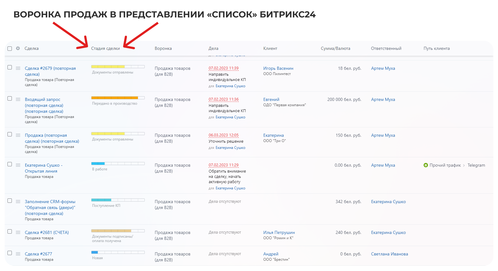The height and width of the screenshot is (271, 498).
Task: Open deal Екатерина Сушко - Открытая линия
Action: [44, 168]
